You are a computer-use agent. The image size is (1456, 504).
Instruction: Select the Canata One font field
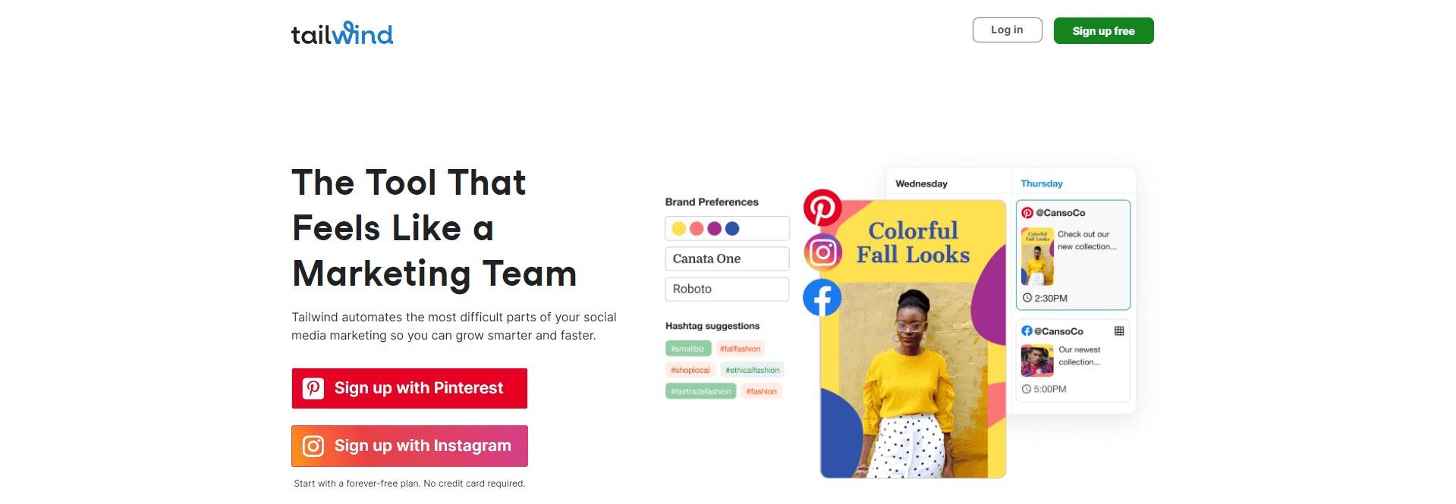pyautogui.click(x=727, y=258)
